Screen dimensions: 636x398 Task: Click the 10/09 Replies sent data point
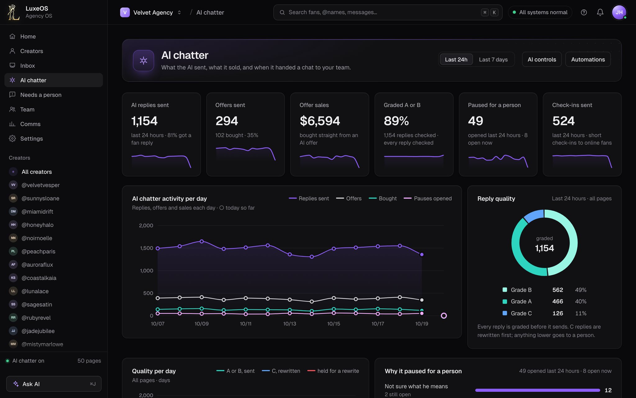202,241
